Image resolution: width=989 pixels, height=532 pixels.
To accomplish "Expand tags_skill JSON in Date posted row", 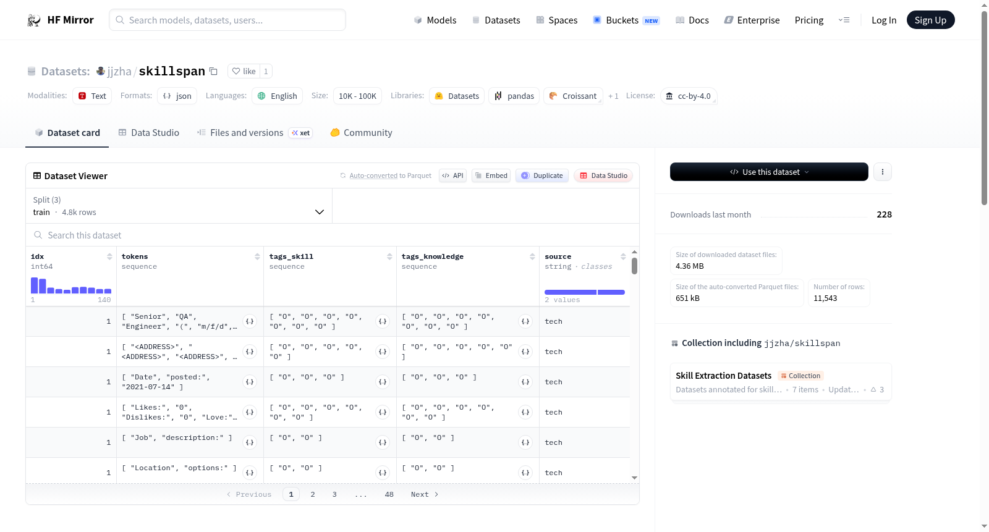I will coord(383,382).
